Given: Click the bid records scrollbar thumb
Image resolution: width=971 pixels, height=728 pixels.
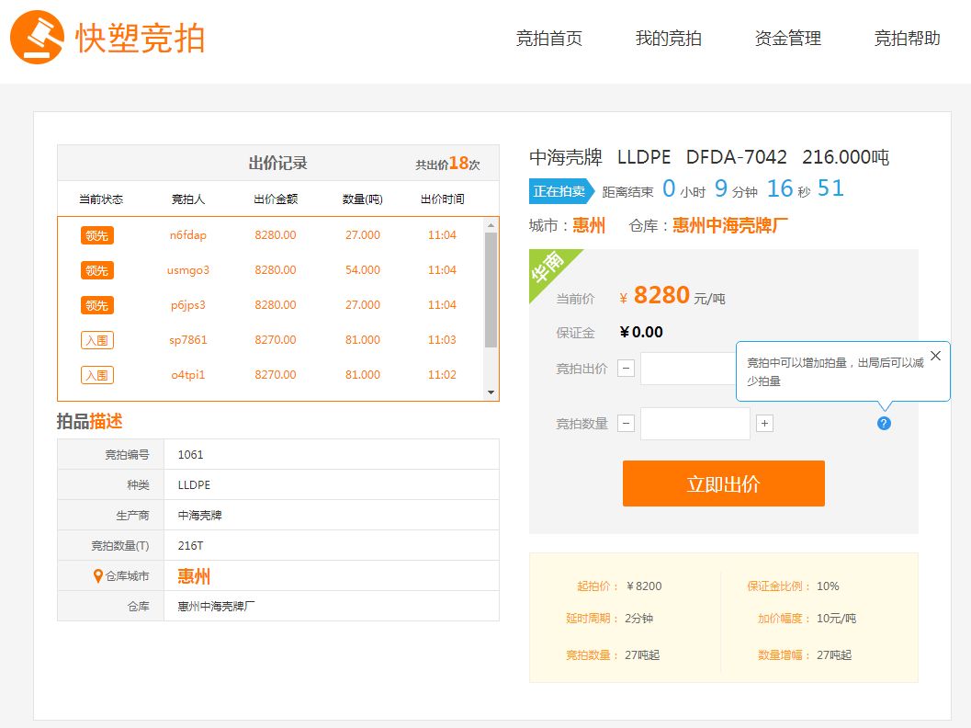Looking at the screenshot, I should coord(491,290).
